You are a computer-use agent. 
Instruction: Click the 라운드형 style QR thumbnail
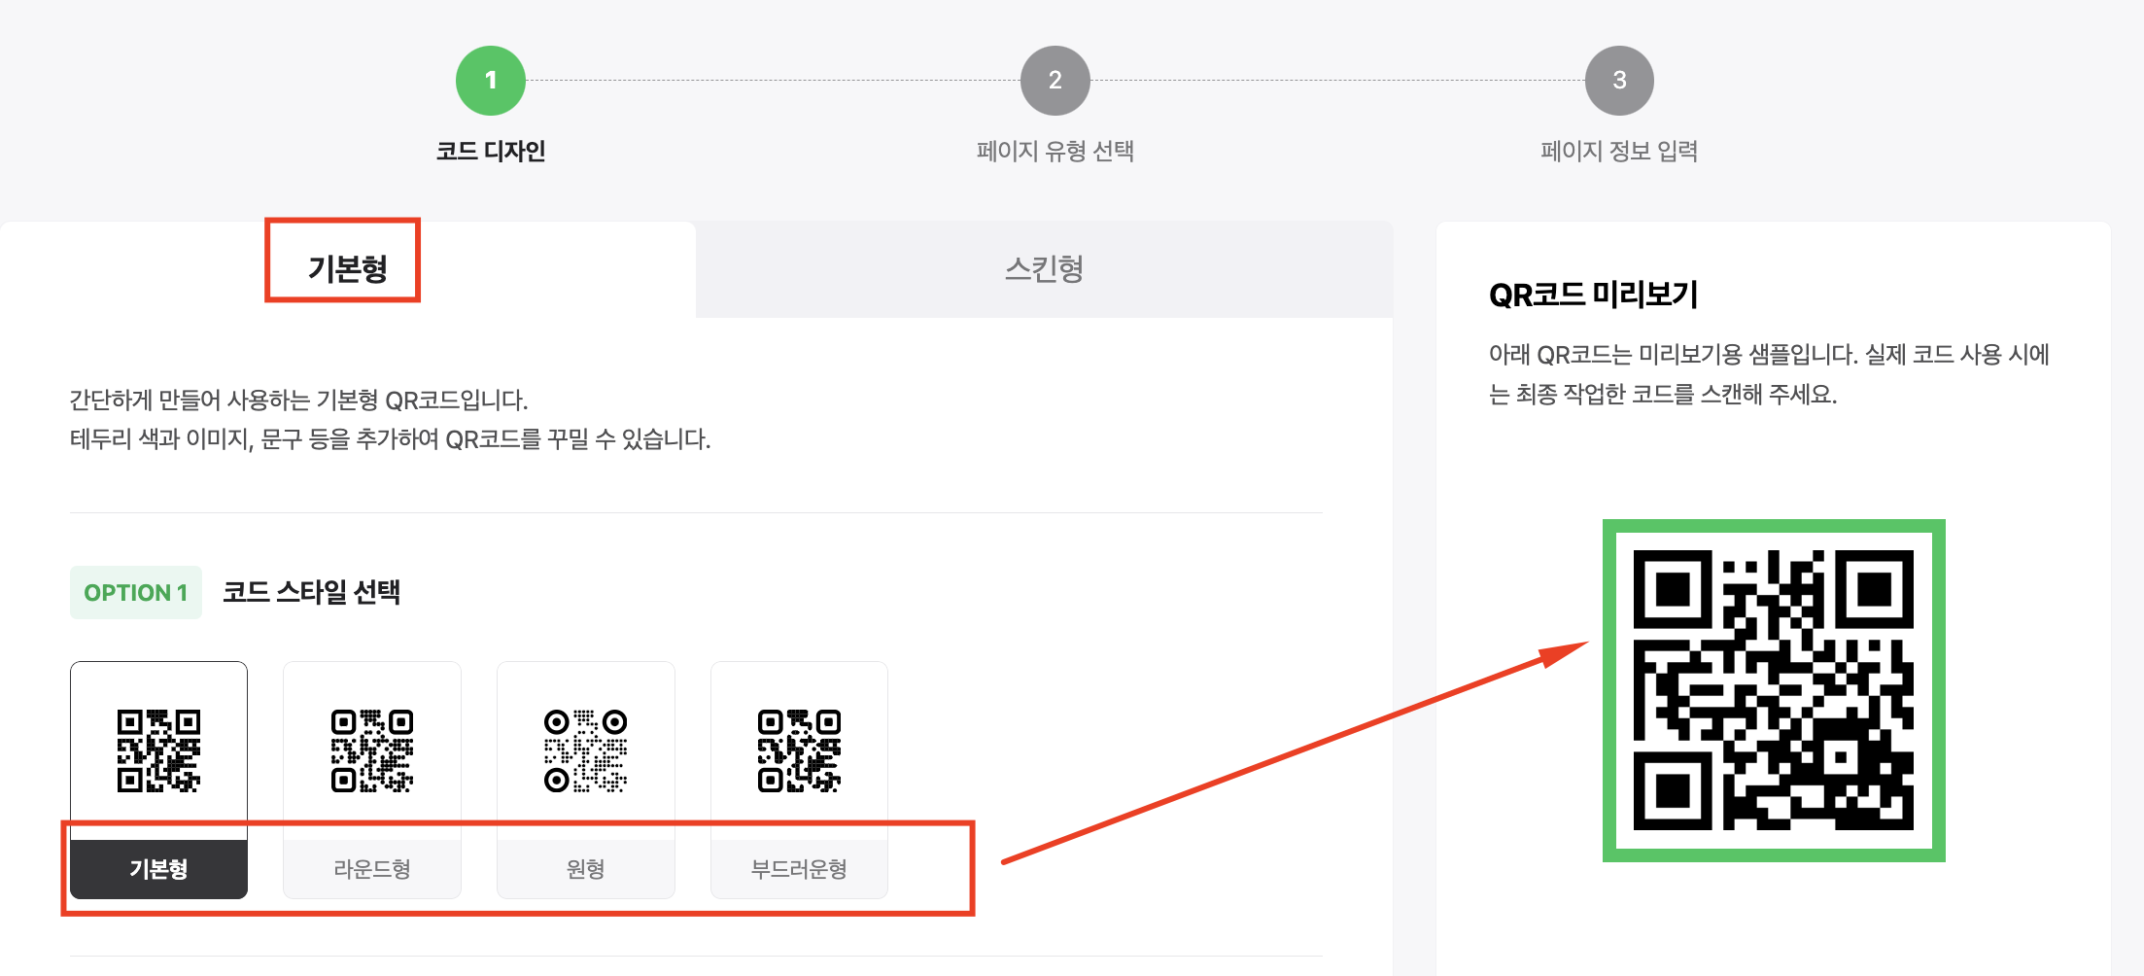point(372,750)
